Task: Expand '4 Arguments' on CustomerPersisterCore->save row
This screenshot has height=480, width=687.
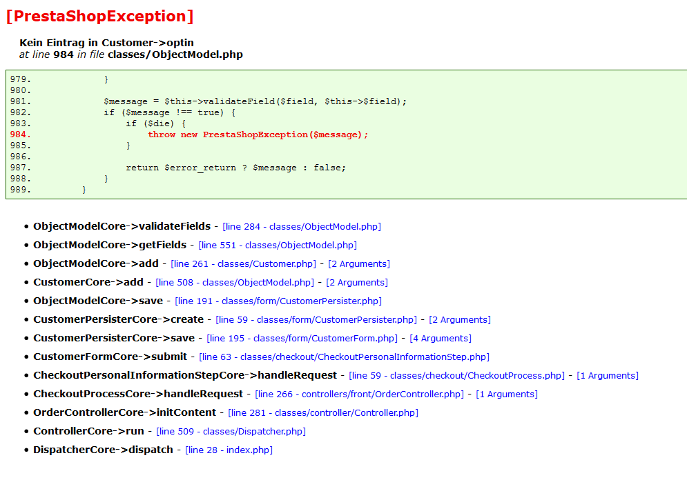Action: point(441,338)
